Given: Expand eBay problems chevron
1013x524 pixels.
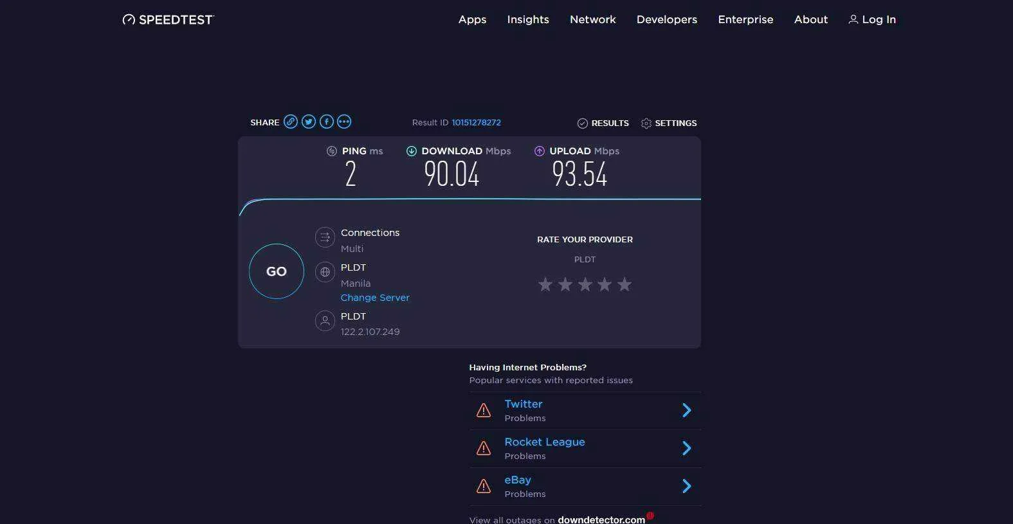Looking at the screenshot, I should click(x=687, y=486).
